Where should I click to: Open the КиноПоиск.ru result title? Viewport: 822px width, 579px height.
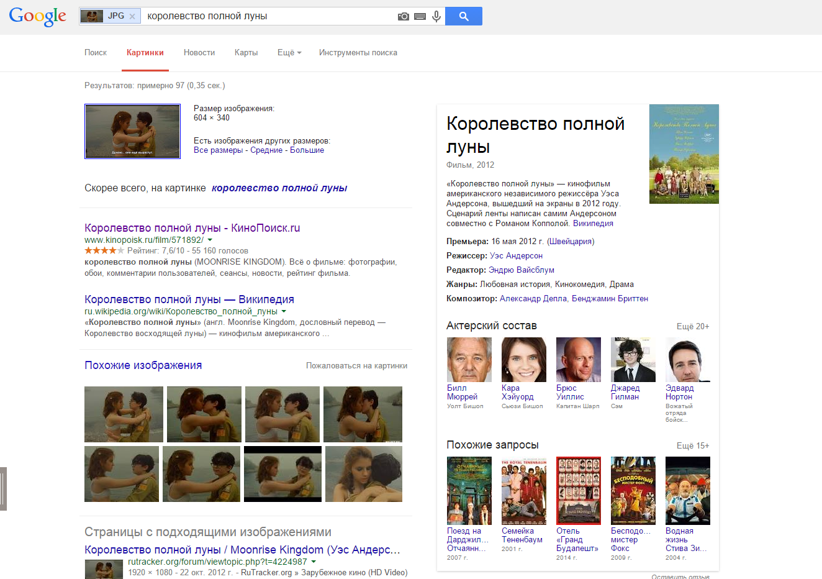192,228
